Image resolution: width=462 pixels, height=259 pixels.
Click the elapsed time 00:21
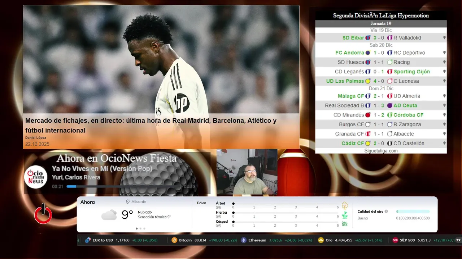58,186
